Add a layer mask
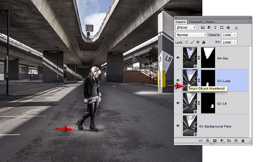The height and width of the screenshot is (162, 275). [x=215, y=141]
